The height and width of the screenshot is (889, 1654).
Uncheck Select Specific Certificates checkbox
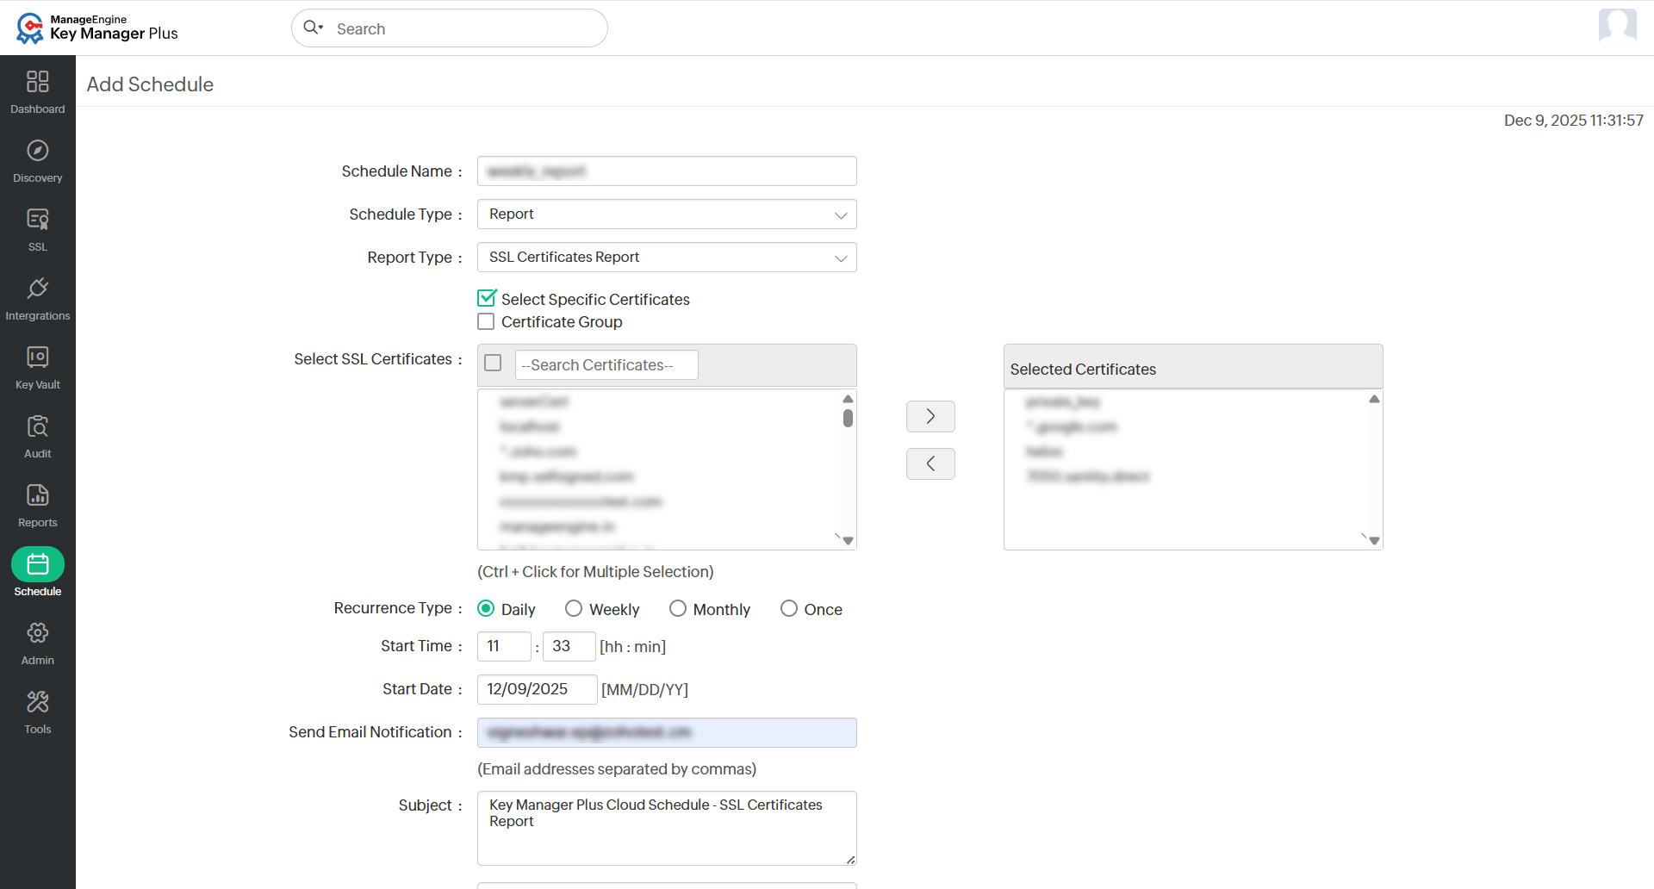487,298
